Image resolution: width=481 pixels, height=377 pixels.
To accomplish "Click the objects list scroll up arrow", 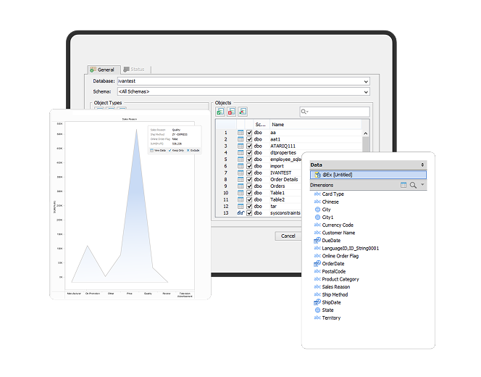I will (365, 133).
